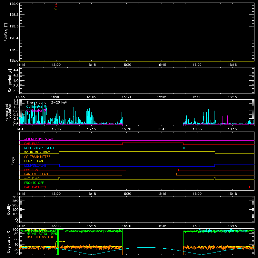Viewport: 258px width, 258px height.
Task: Click the Normalized modulation axis title
Action: (x=8, y=113)
